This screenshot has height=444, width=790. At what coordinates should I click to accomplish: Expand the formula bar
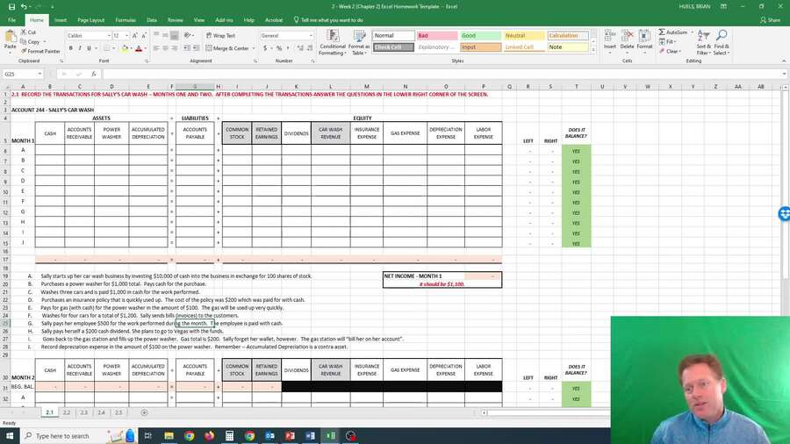pyautogui.click(x=785, y=74)
